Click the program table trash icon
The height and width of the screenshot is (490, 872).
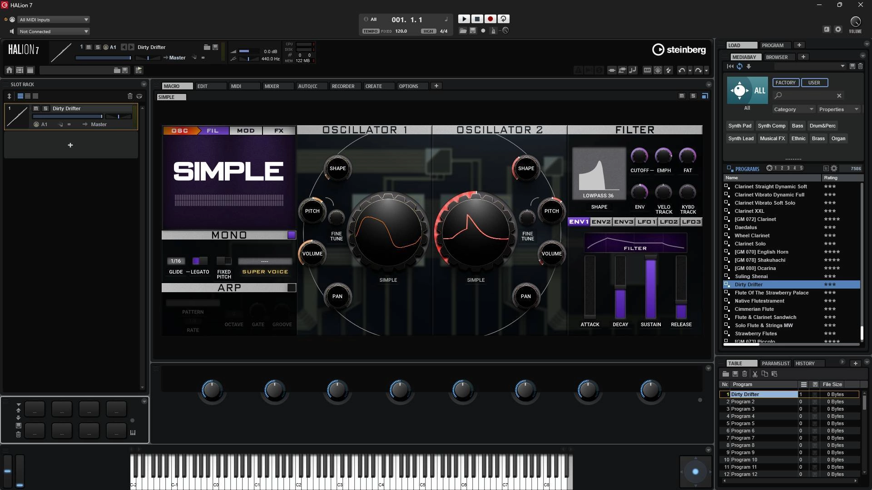744,374
